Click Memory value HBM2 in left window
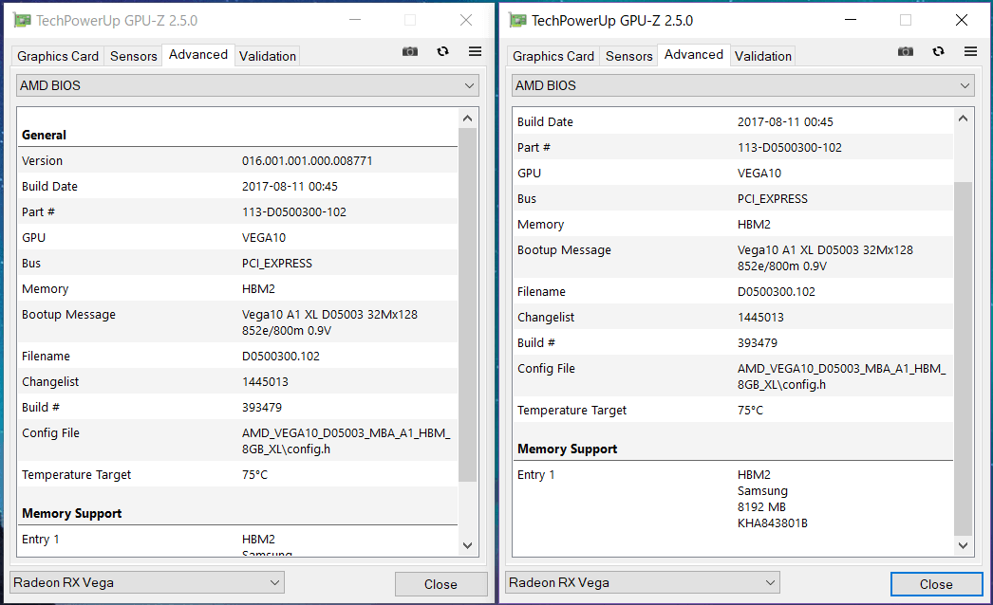 (258, 288)
